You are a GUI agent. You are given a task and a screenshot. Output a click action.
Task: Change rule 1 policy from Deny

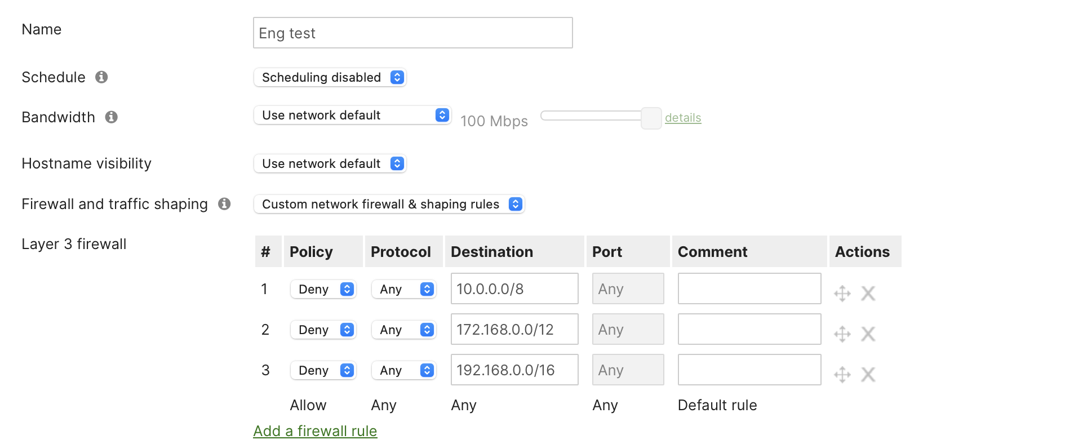pyautogui.click(x=323, y=288)
